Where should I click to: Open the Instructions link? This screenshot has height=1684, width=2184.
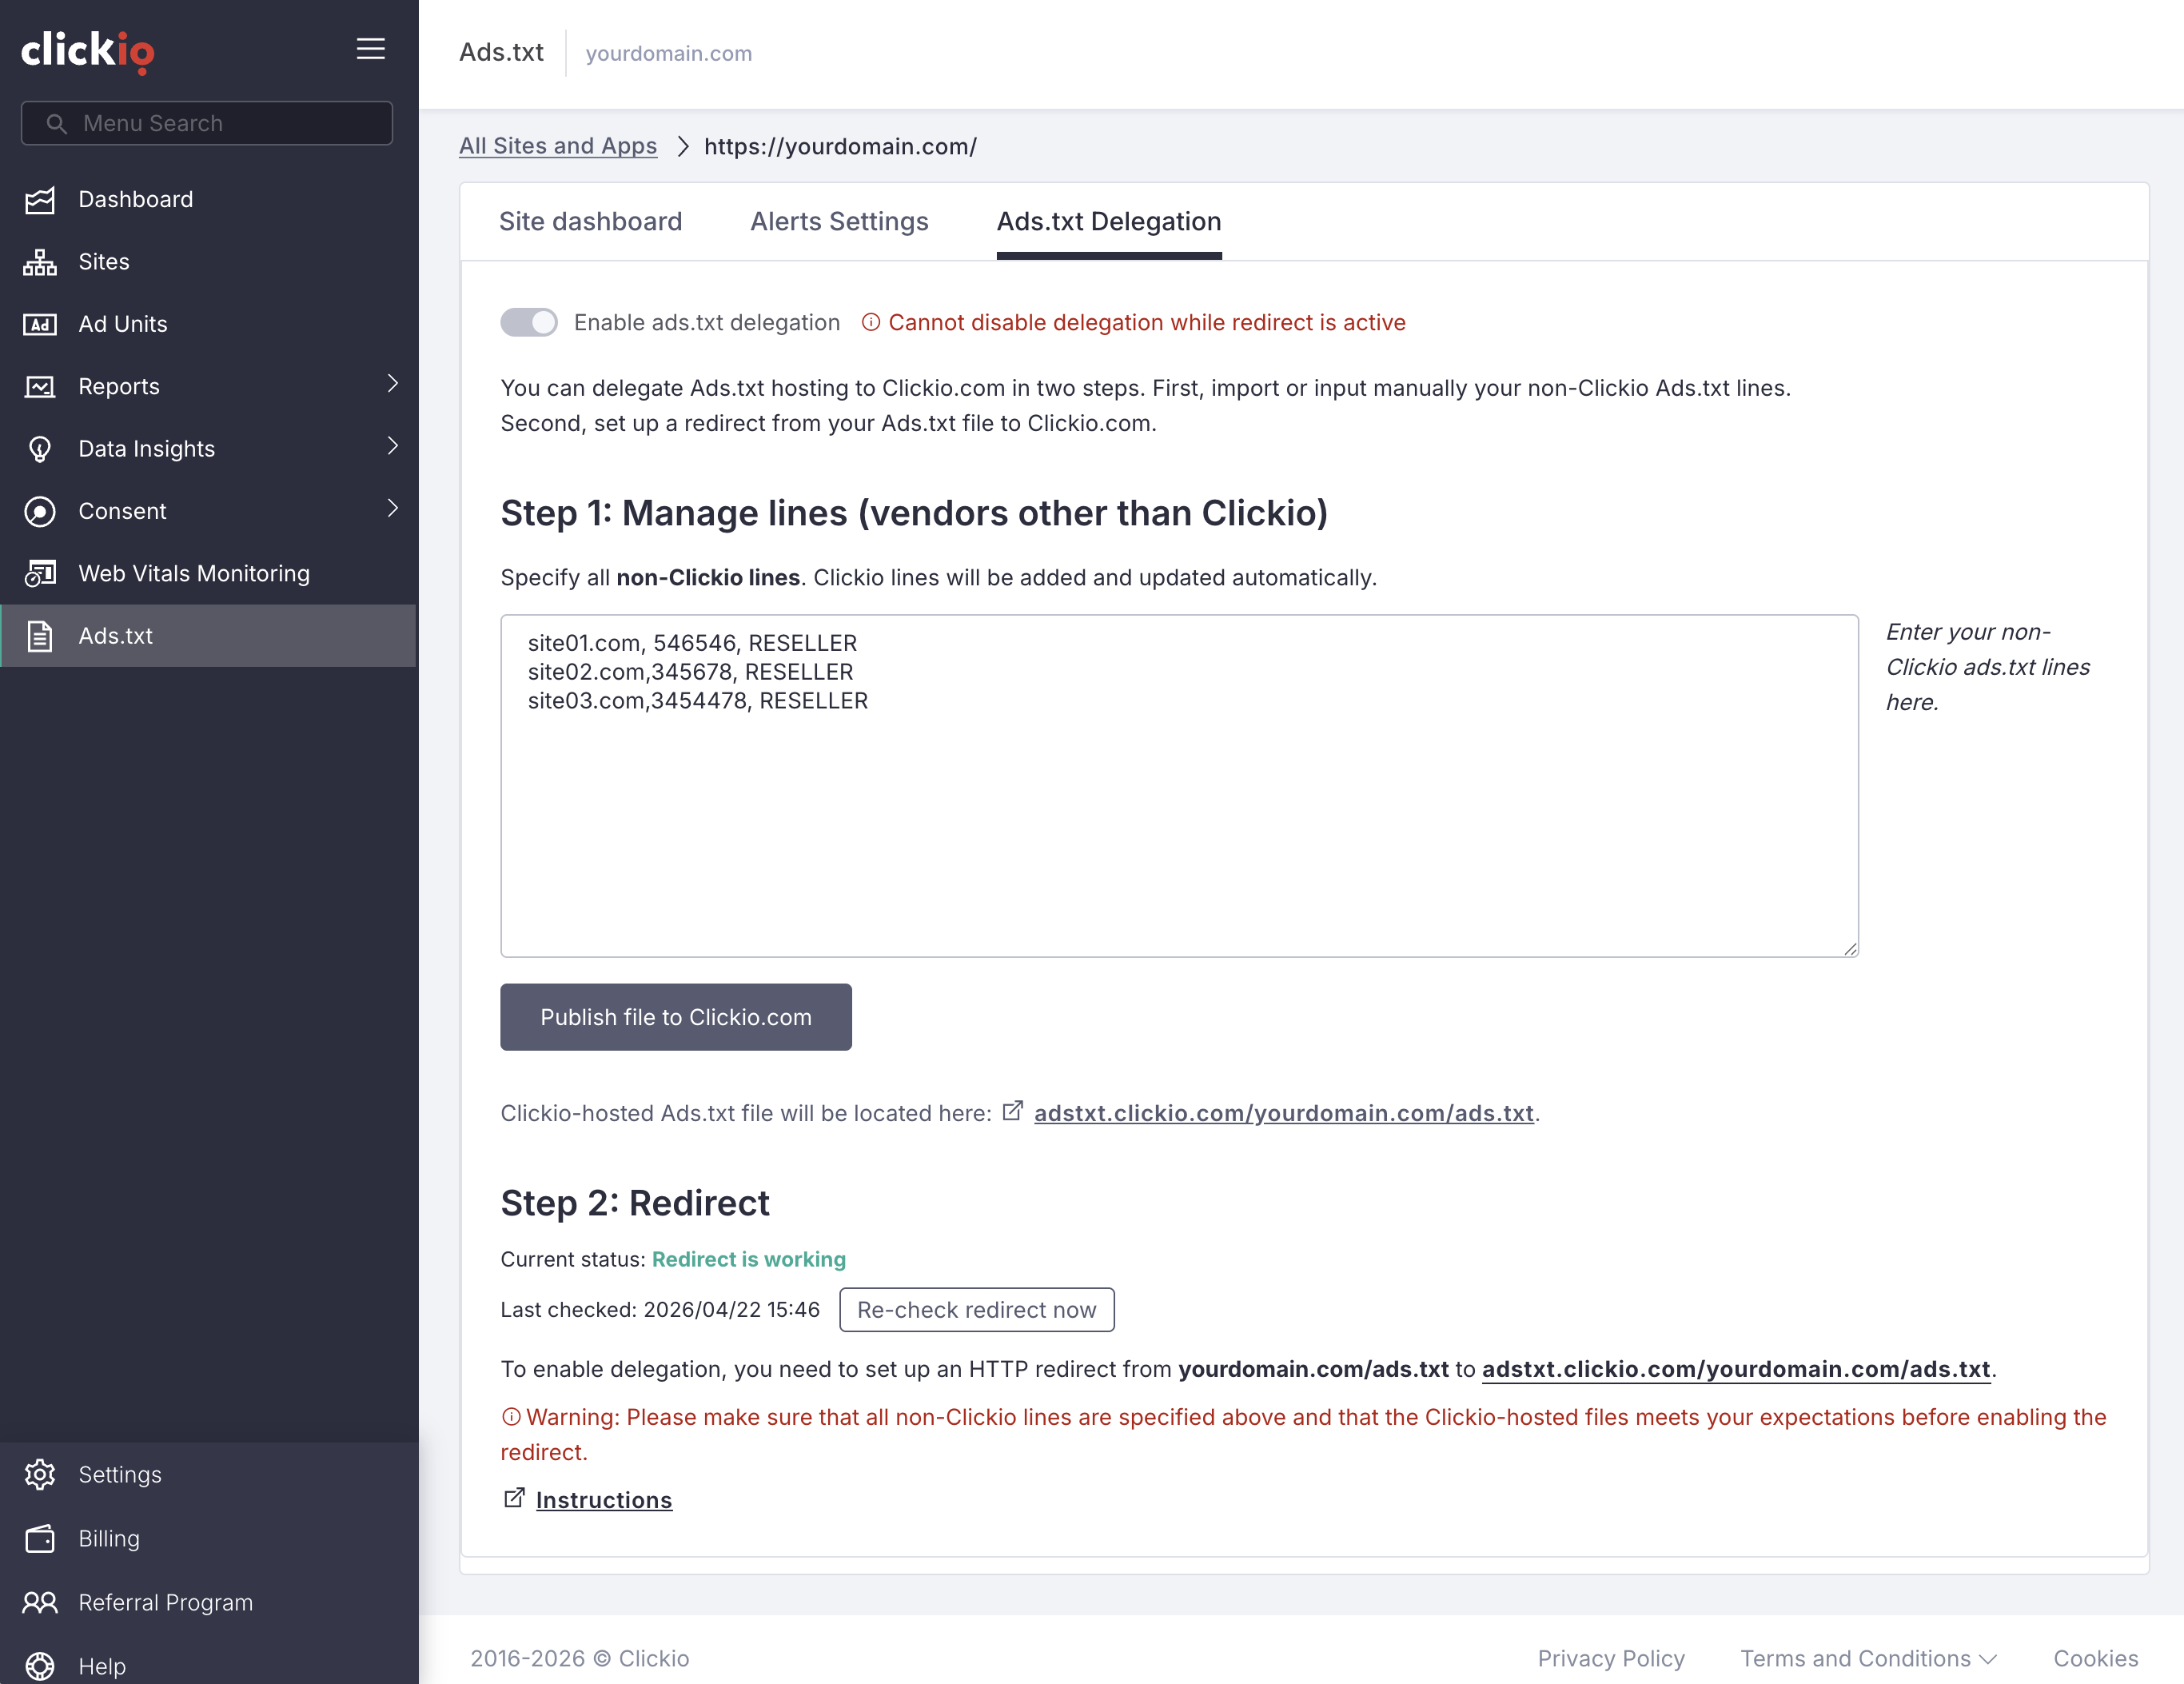pos(603,1500)
